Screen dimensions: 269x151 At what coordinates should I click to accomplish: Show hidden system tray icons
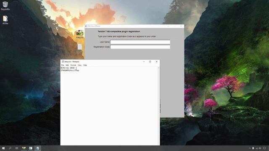pos(250,148)
